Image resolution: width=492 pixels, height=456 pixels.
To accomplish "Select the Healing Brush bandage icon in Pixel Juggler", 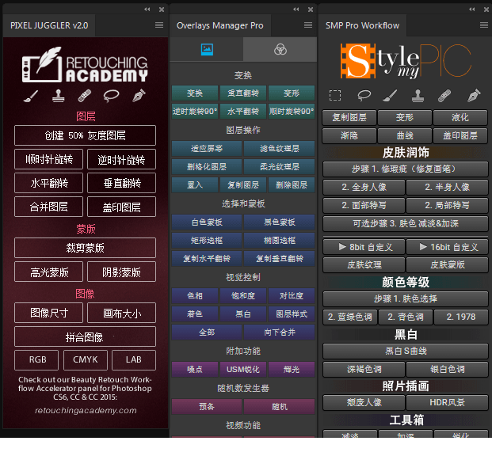I will click(x=85, y=96).
